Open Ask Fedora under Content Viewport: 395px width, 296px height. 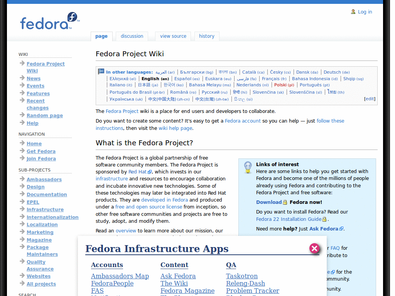pos(178,276)
